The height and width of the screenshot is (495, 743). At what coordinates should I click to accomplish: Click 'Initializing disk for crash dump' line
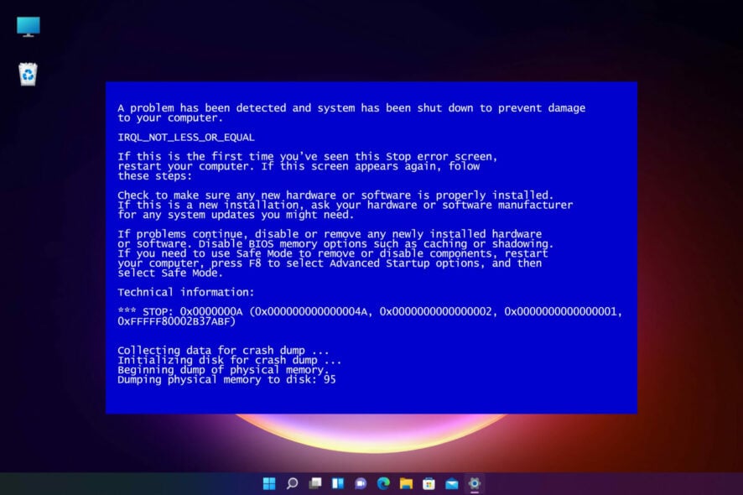(x=229, y=361)
